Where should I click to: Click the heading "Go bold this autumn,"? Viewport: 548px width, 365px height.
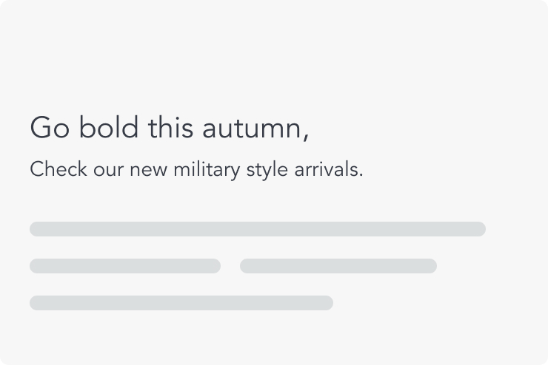[169, 128]
